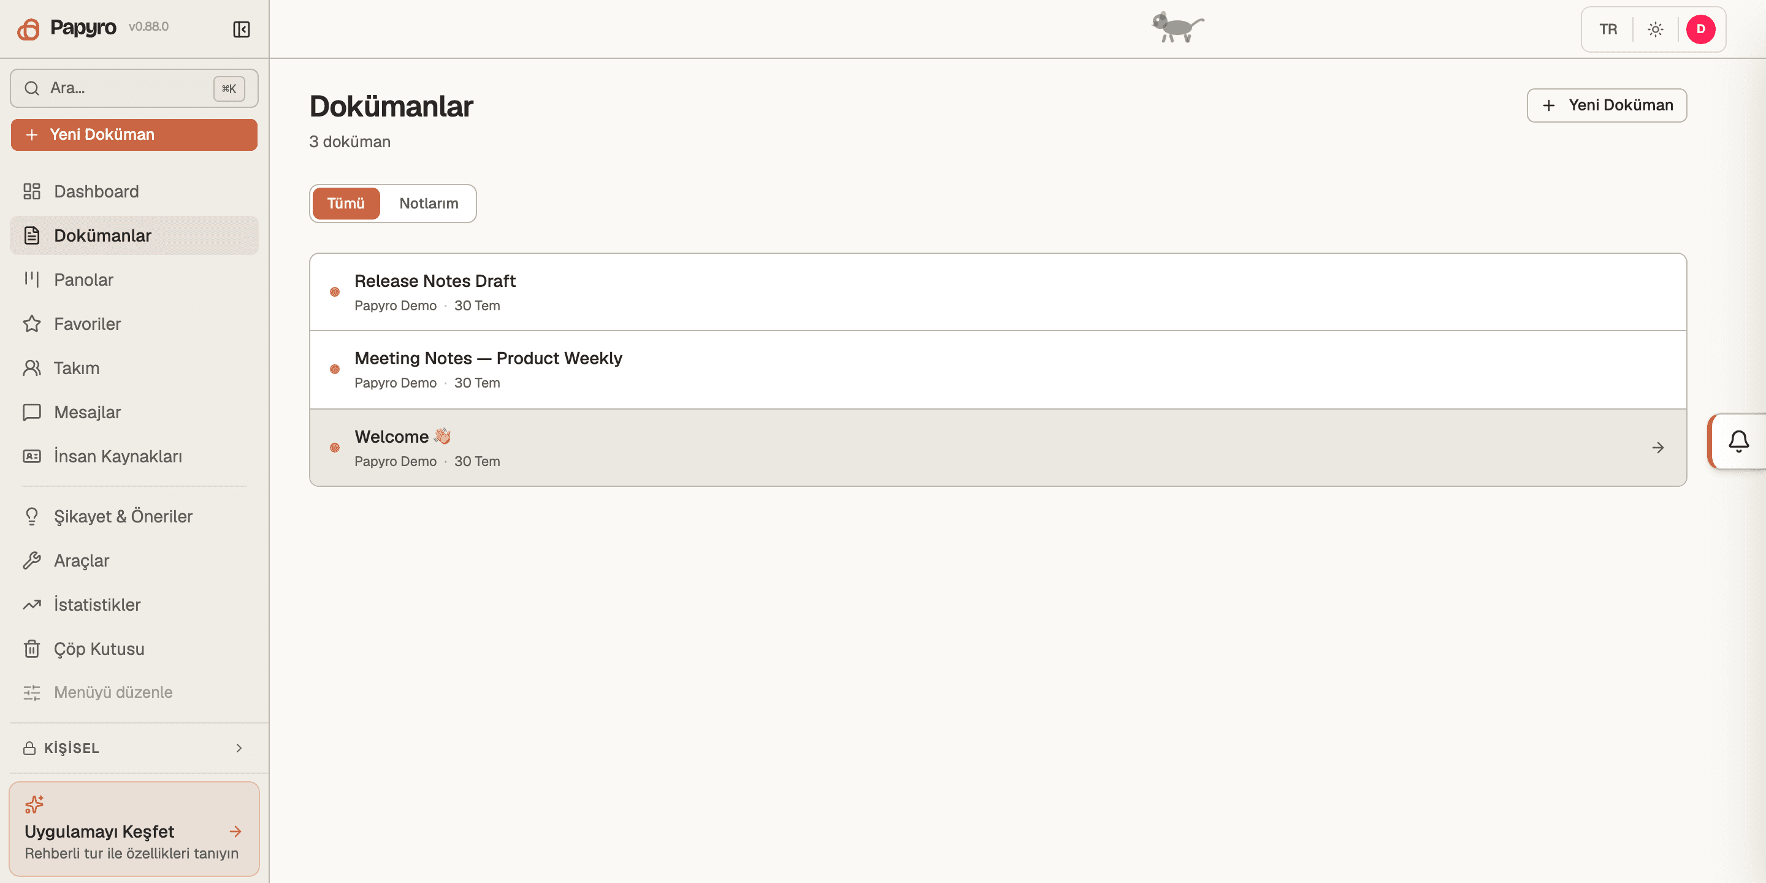Focus the Ara... search field
Viewport: 1766px width, 883px height.
(x=134, y=88)
